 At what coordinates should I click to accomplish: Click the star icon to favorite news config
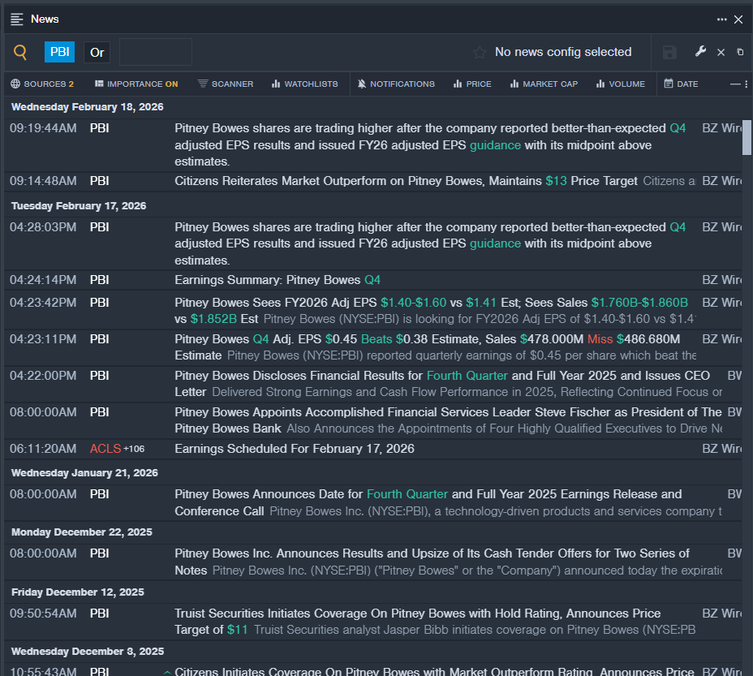[480, 52]
